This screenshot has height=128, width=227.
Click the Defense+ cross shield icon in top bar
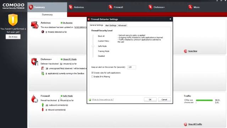point(150,7)
